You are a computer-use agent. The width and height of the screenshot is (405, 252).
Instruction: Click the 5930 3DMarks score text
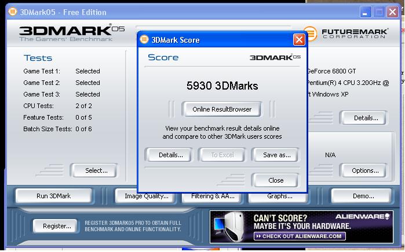(x=222, y=86)
